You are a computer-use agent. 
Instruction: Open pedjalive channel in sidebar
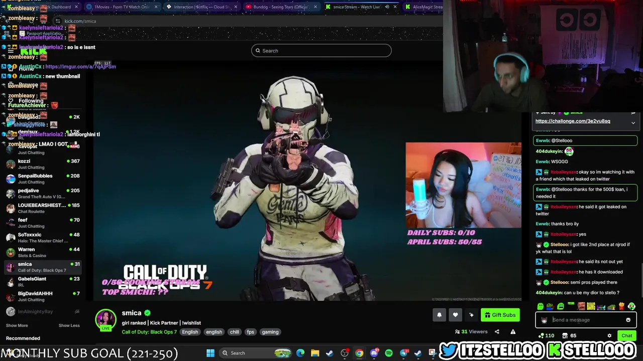coord(43,194)
